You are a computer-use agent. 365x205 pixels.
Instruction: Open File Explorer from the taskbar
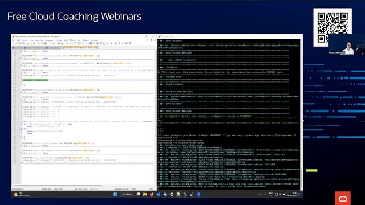(145, 194)
